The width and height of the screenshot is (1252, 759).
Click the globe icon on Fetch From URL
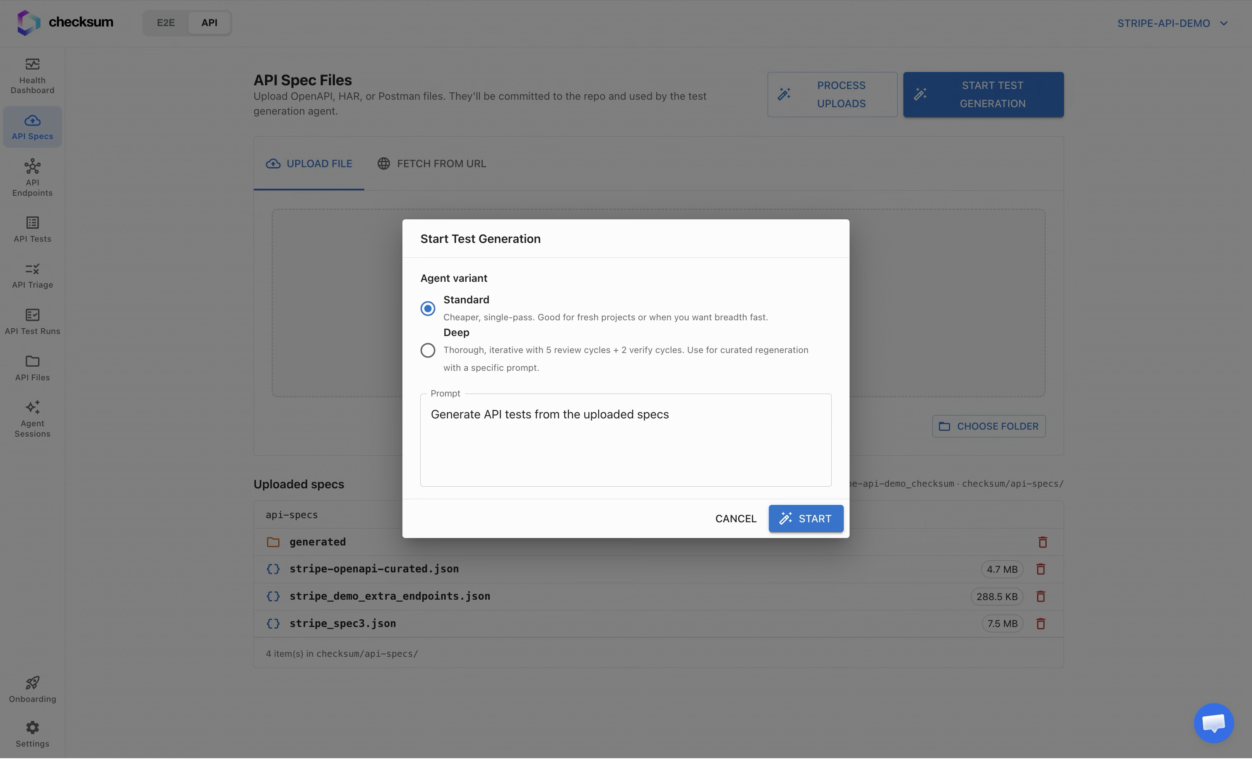[384, 163]
